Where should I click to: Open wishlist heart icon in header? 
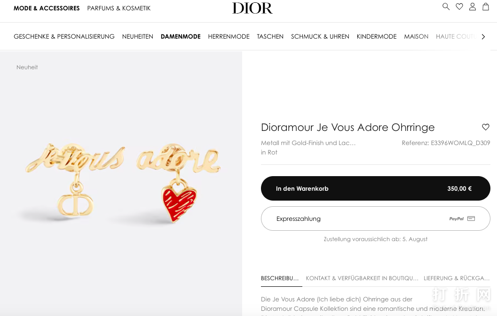(x=459, y=7)
